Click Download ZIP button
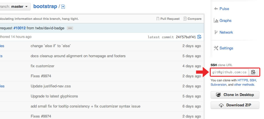This screenshot has height=119, width=264. tap(235, 105)
